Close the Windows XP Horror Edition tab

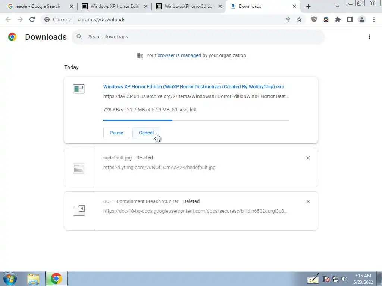(146, 6)
